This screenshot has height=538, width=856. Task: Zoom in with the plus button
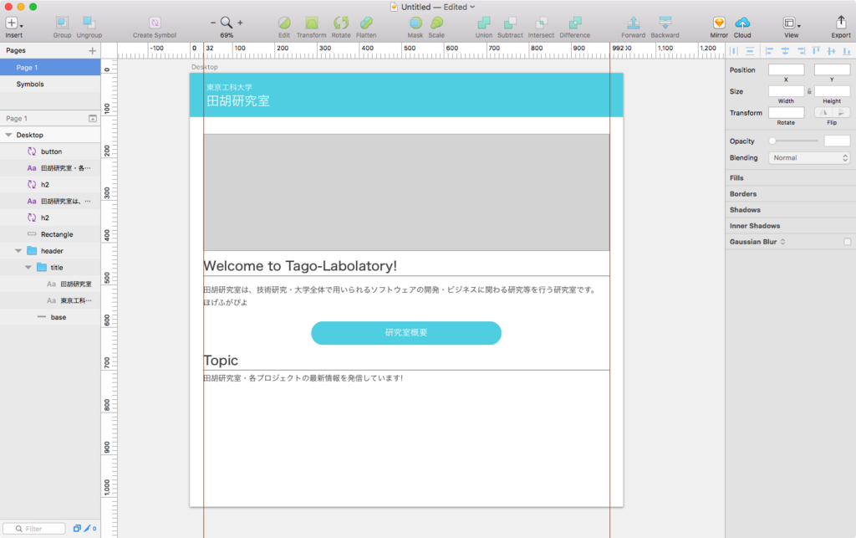pyautogui.click(x=240, y=23)
